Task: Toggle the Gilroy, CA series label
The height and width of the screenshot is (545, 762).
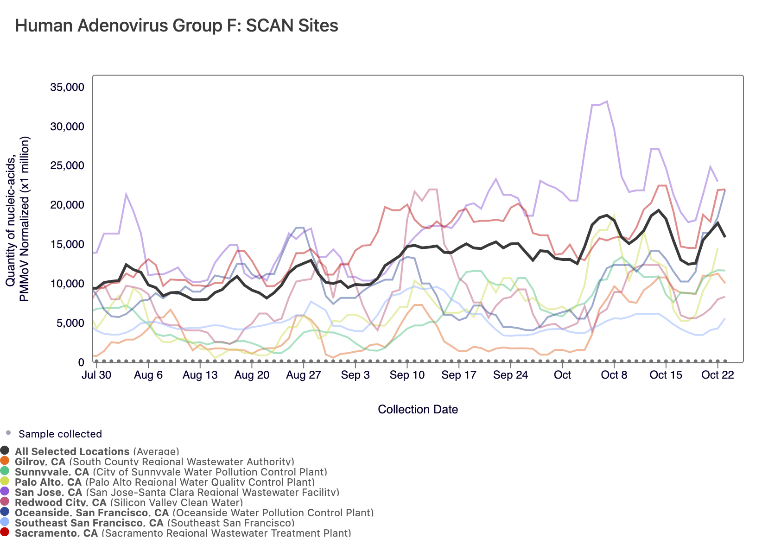Action: point(40,462)
